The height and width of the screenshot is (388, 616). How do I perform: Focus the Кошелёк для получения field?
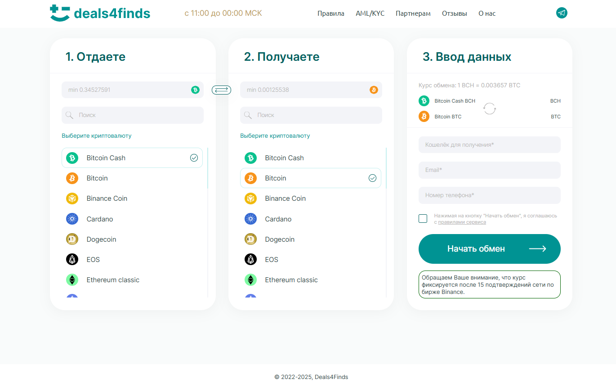[x=489, y=145]
